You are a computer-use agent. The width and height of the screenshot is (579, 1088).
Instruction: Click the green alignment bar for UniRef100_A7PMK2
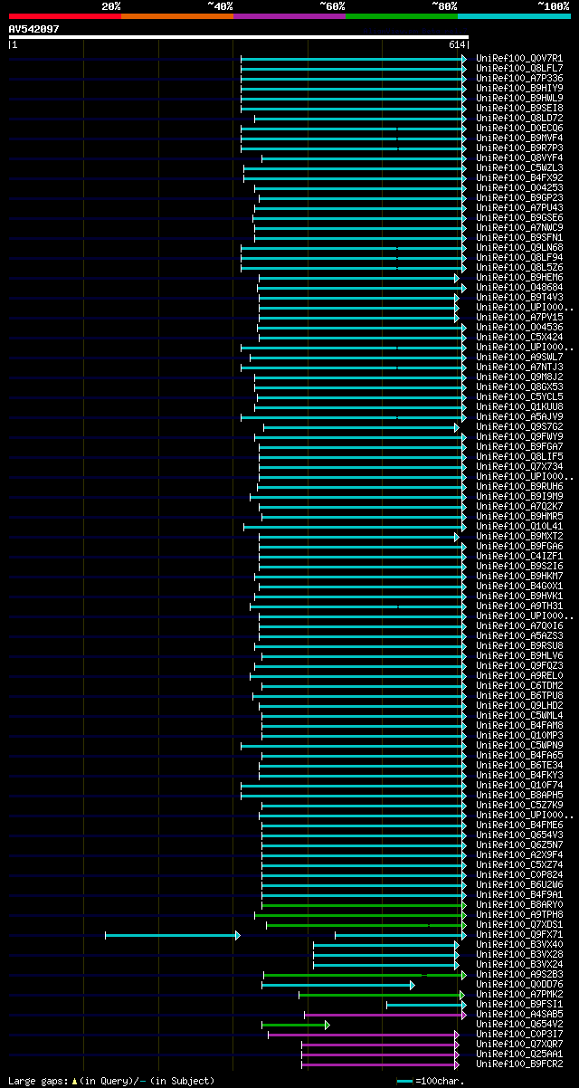click(382, 994)
